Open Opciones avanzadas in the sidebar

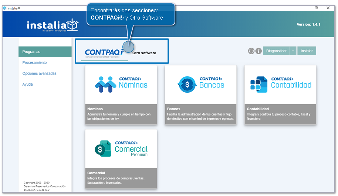(39, 73)
